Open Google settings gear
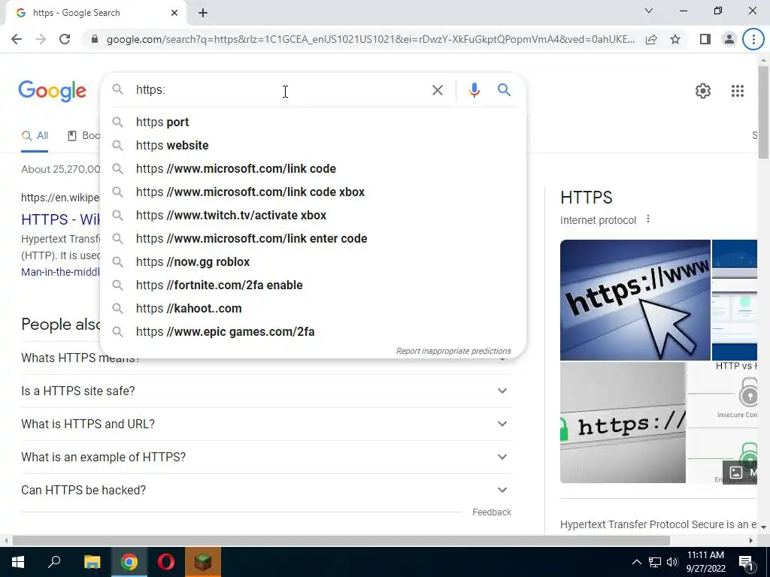This screenshot has height=577, width=770. tap(703, 91)
